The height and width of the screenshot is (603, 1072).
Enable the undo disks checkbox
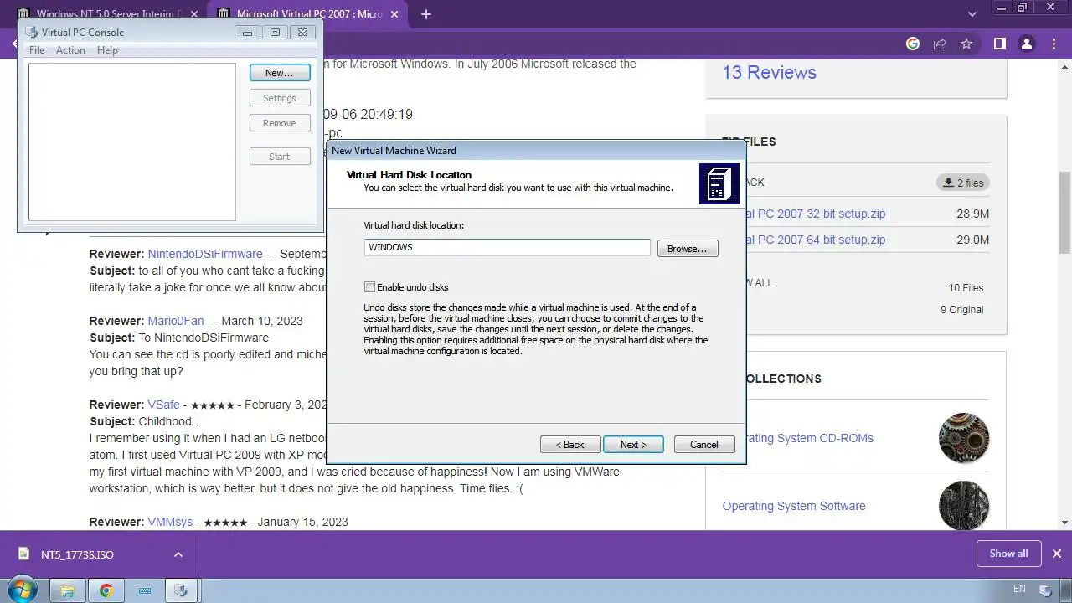point(370,287)
